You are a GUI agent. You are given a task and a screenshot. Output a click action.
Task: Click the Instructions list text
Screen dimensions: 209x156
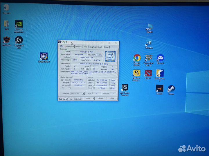[94, 73]
